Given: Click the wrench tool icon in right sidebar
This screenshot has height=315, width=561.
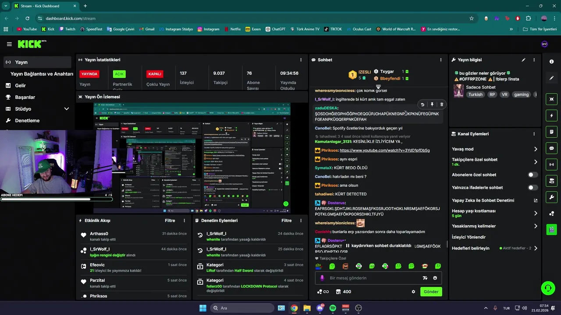Looking at the screenshot, I should pos(551,197).
